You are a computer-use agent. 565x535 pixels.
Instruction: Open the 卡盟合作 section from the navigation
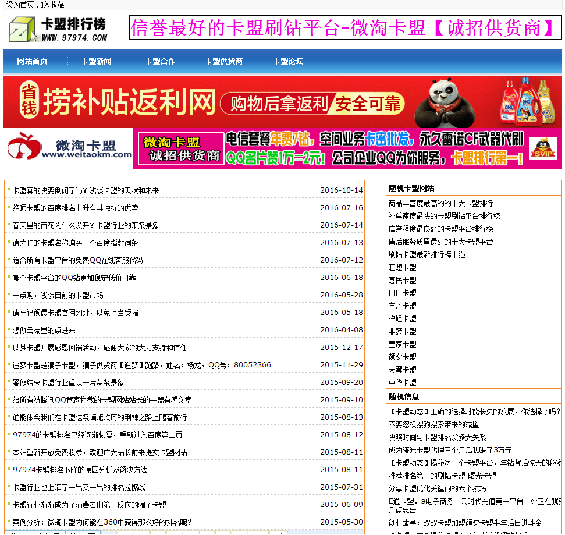click(160, 61)
